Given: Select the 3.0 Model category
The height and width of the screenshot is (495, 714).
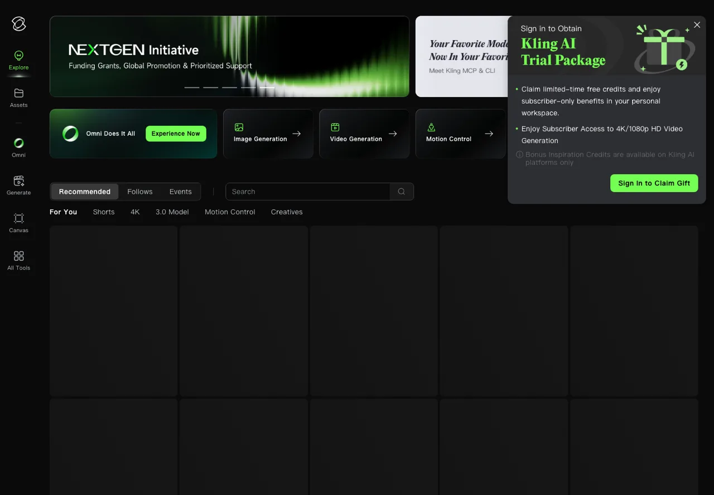Looking at the screenshot, I should 172,212.
